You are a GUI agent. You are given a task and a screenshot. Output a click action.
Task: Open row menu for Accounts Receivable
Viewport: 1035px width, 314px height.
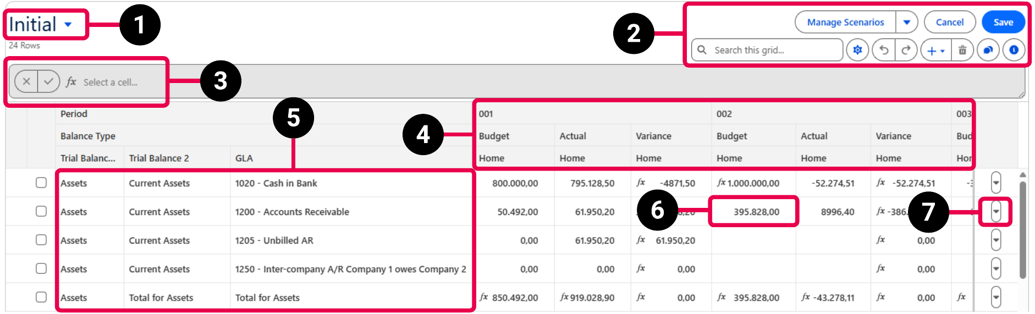click(x=996, y=211)
